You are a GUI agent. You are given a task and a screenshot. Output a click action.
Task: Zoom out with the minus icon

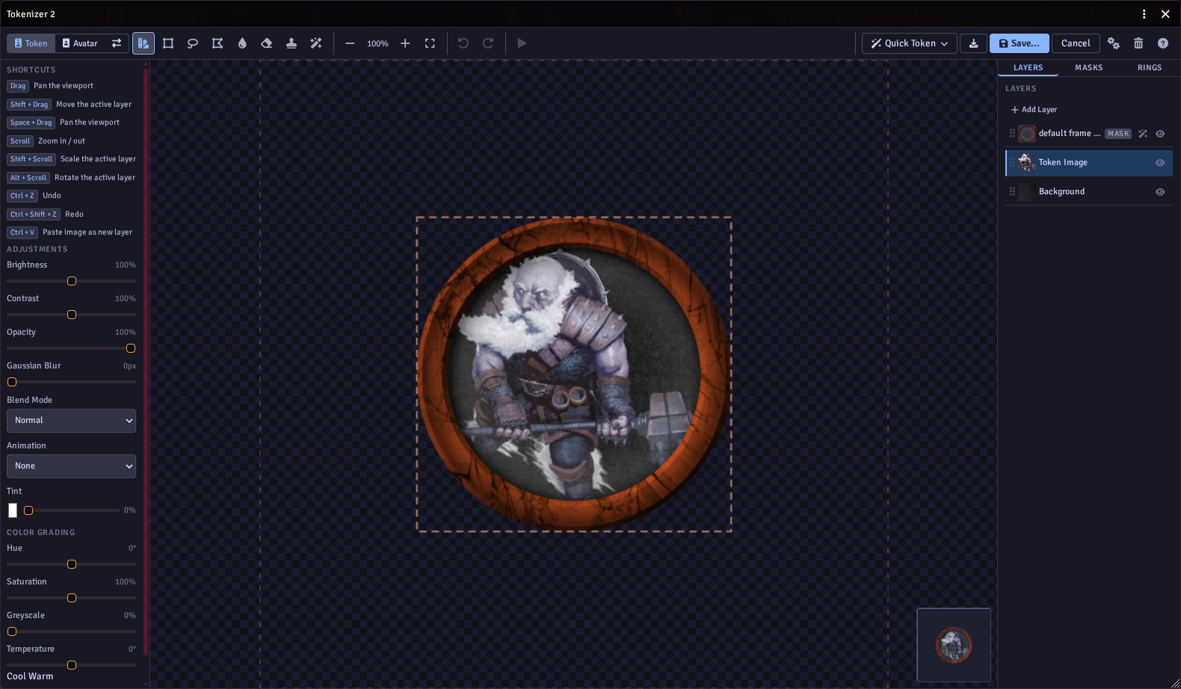pos(350,43)
